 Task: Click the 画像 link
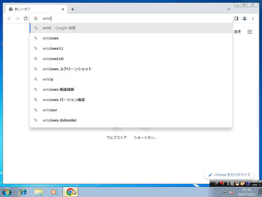click(x=237, y=32)
